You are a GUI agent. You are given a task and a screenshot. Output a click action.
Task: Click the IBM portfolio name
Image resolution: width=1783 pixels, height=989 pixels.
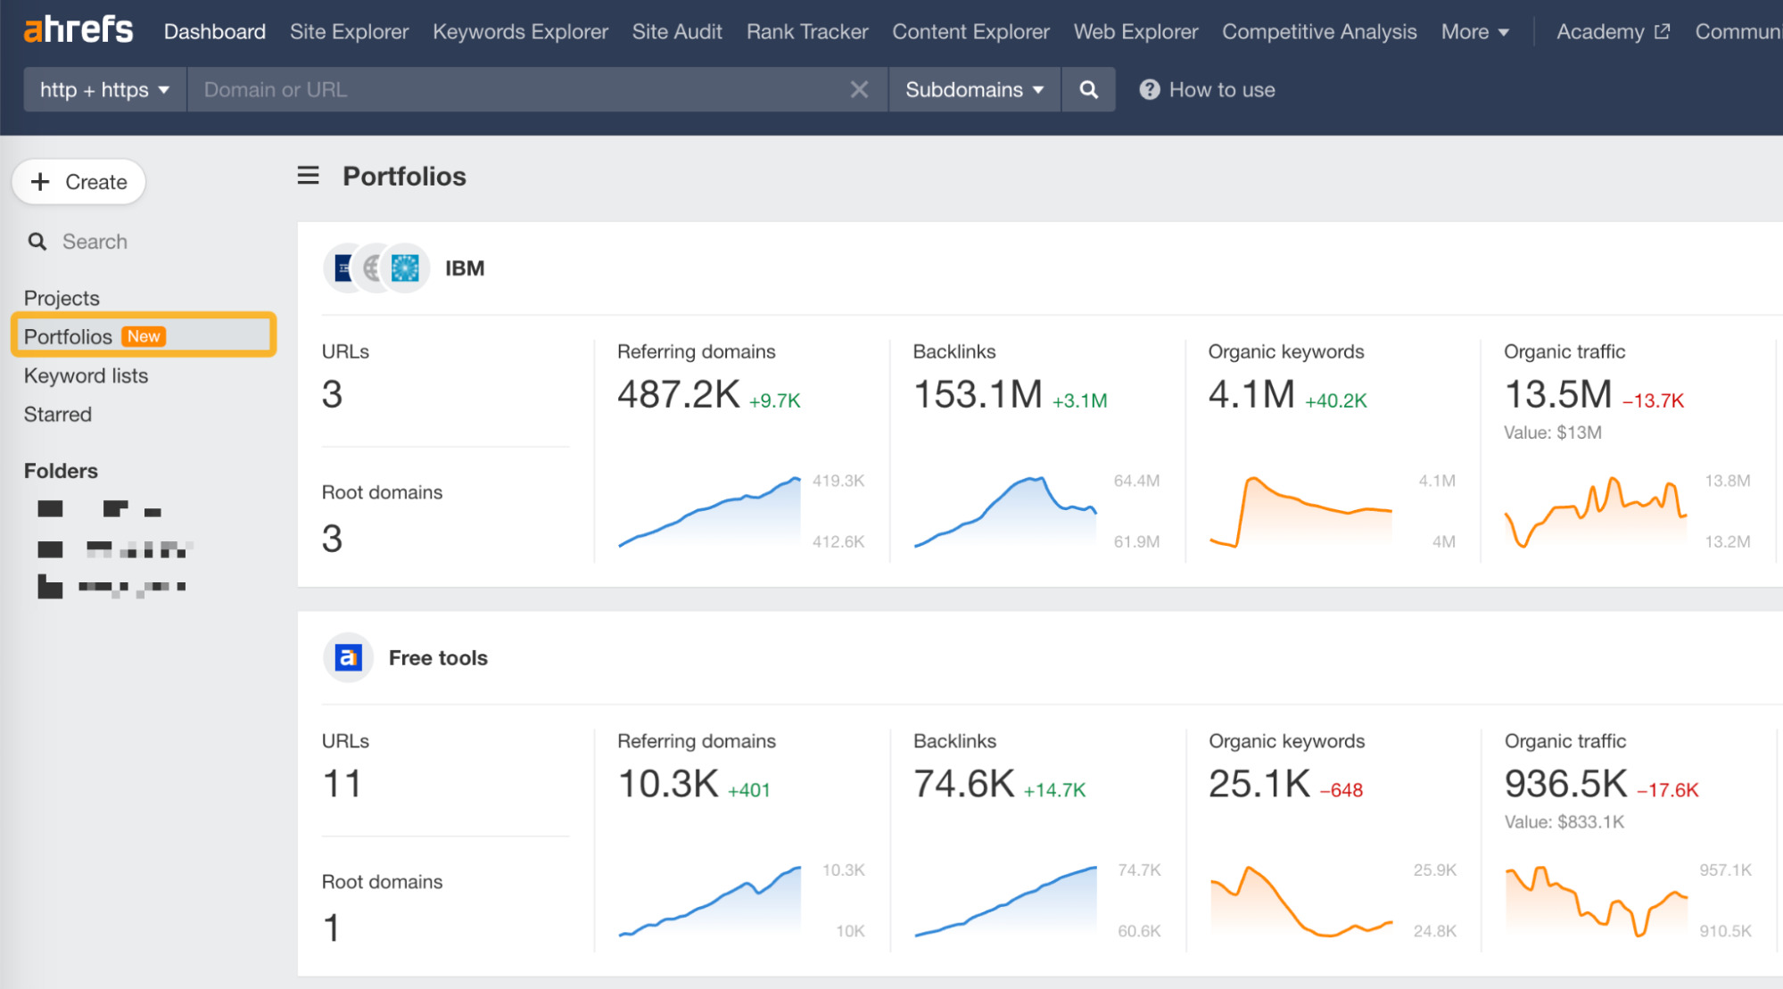point(464,268)
